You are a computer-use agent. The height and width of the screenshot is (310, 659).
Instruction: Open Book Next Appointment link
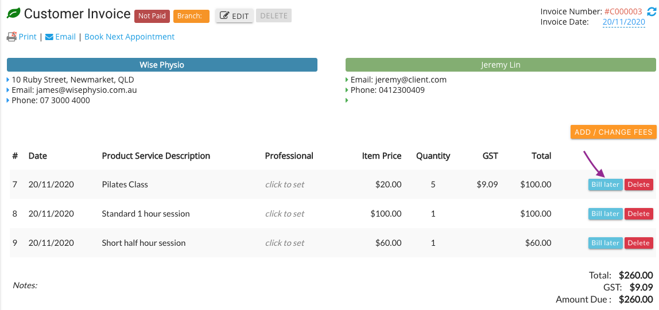click(x=130, y=37)
